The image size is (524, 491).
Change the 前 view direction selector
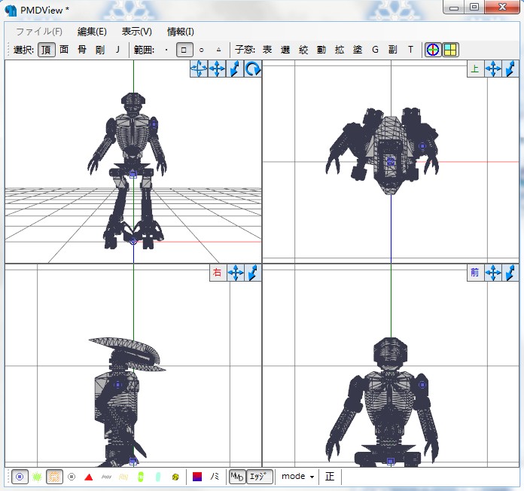coord(475,273)
